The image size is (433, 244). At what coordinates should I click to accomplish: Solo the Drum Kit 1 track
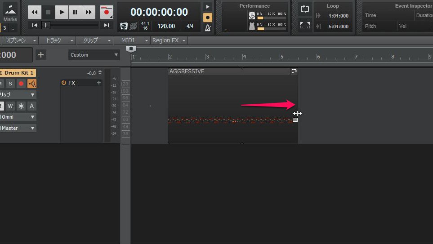coord(10,84)
